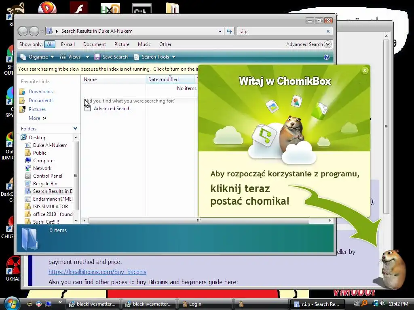Click the untitled hamster taskbar button
This screenshot has height=310, width=414.
click(262, 304)
